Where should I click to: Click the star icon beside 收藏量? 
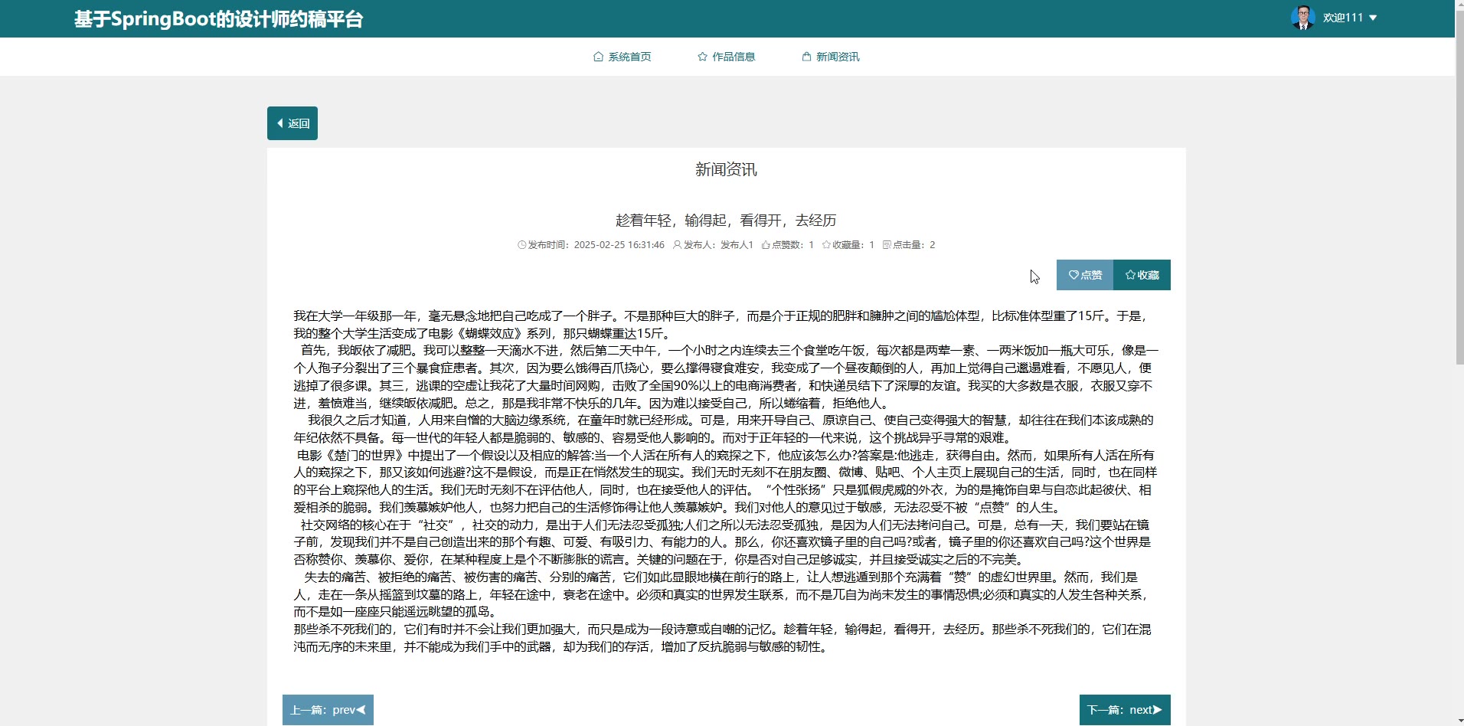click(826, 245)
